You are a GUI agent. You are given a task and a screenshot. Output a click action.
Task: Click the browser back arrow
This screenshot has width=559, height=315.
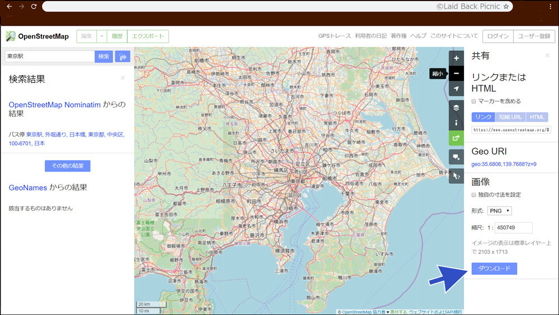click(x=10, y=6)
